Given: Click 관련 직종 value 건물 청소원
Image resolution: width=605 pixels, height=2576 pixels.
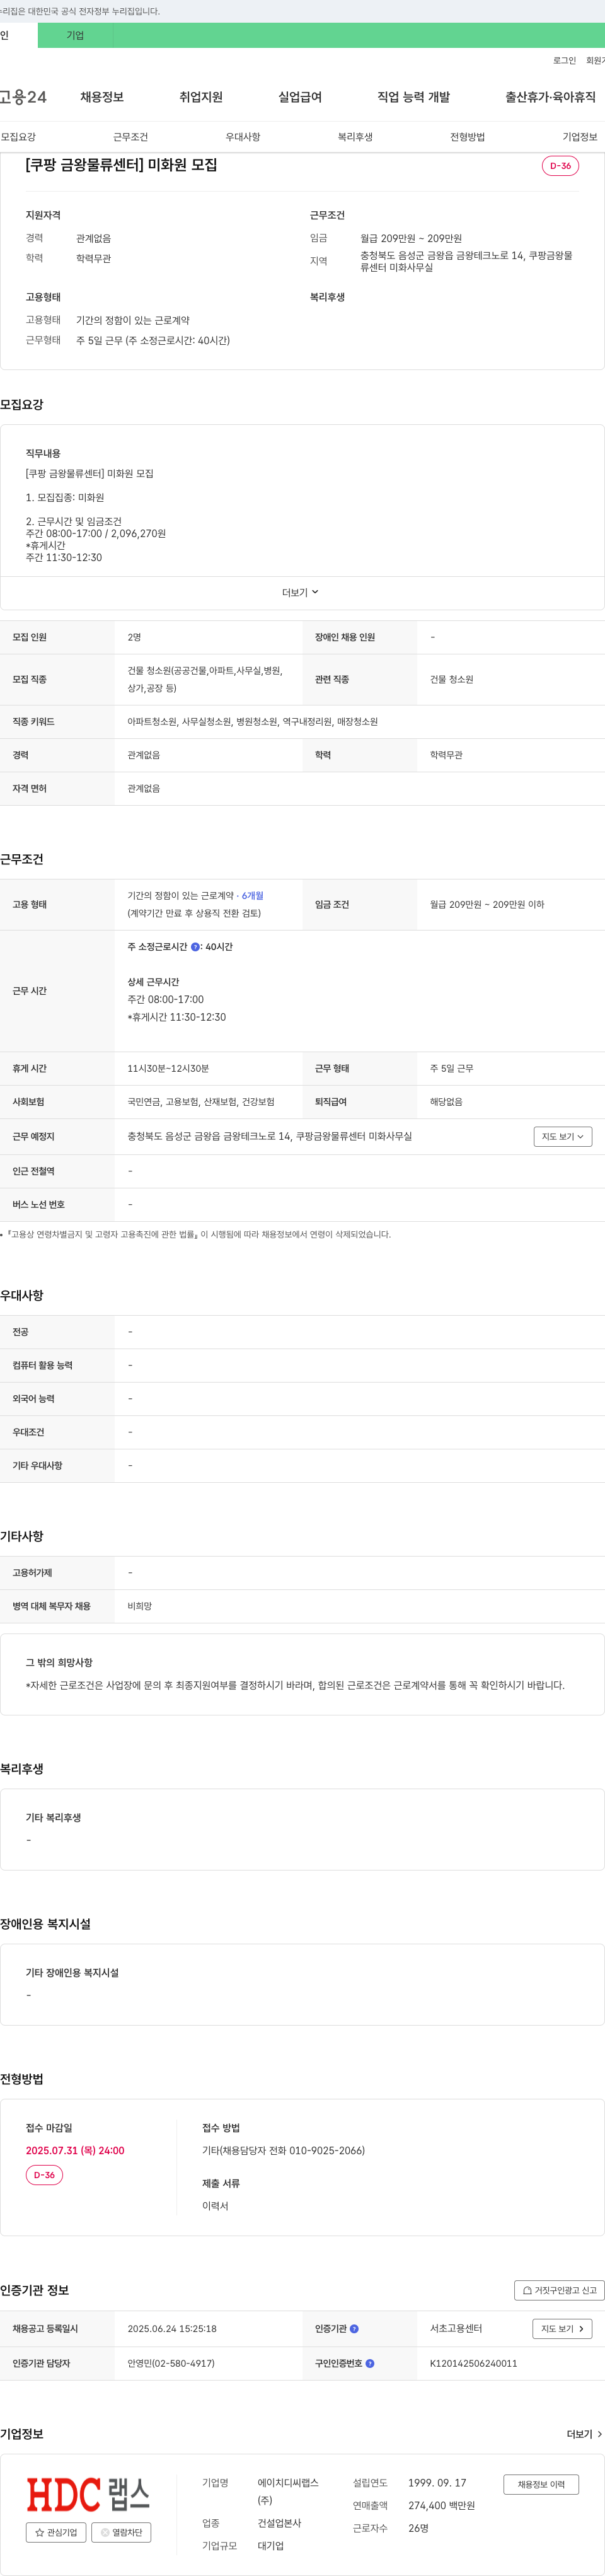Looking at the screenshot, I should tap(452, 680).
